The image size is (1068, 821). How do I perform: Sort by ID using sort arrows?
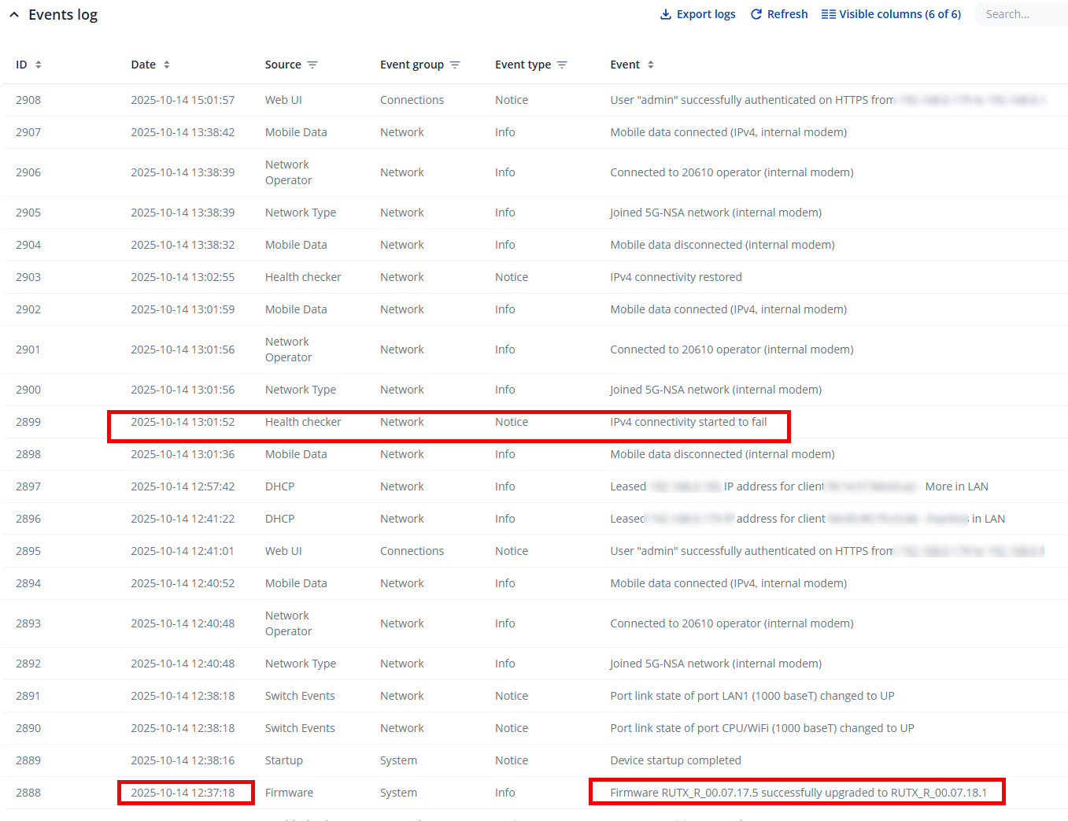(39, 65)
